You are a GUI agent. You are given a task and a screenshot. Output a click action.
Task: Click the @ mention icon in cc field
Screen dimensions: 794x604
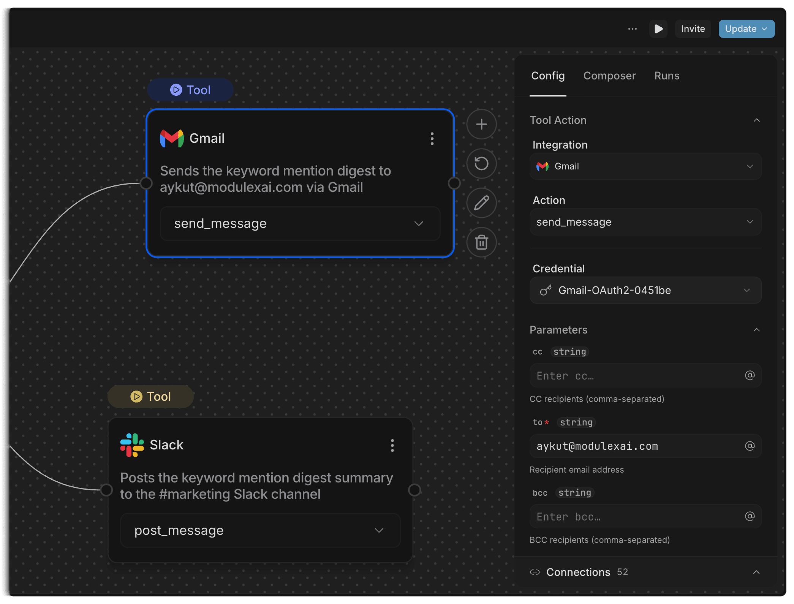click(x=750, y=376)
